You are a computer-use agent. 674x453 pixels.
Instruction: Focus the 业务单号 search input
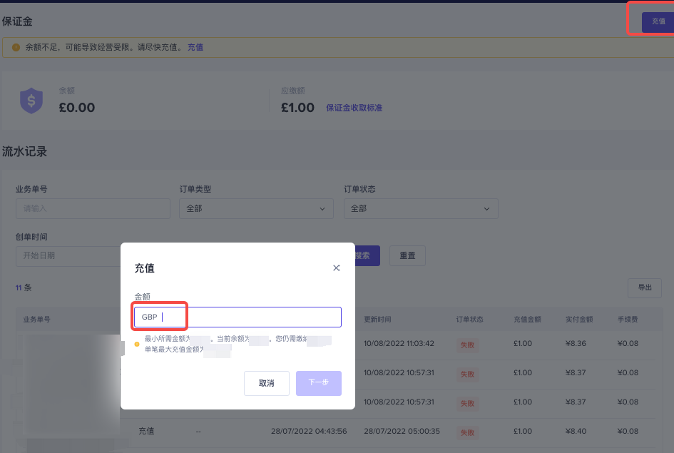click(x=93, y=208)
